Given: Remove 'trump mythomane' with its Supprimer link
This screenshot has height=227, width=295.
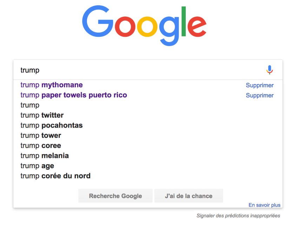Looking at the screenshot, I should click(260, 85).
